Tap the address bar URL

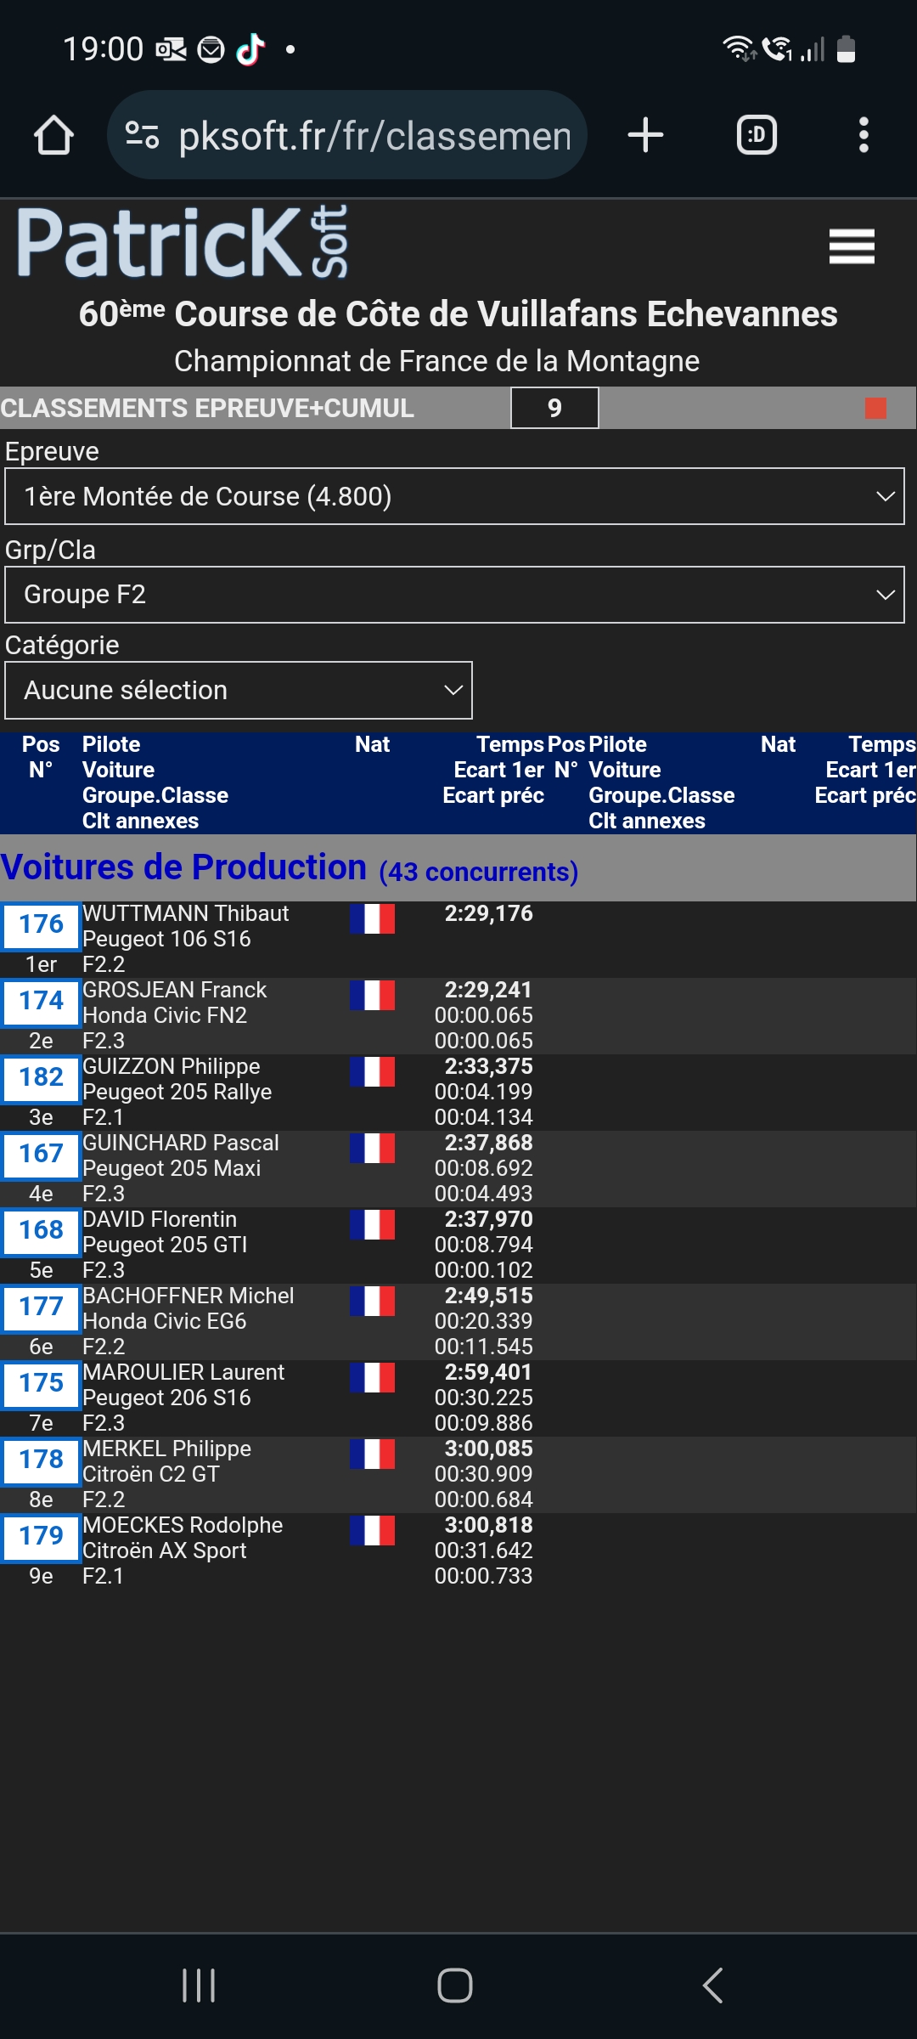[374, 135]
